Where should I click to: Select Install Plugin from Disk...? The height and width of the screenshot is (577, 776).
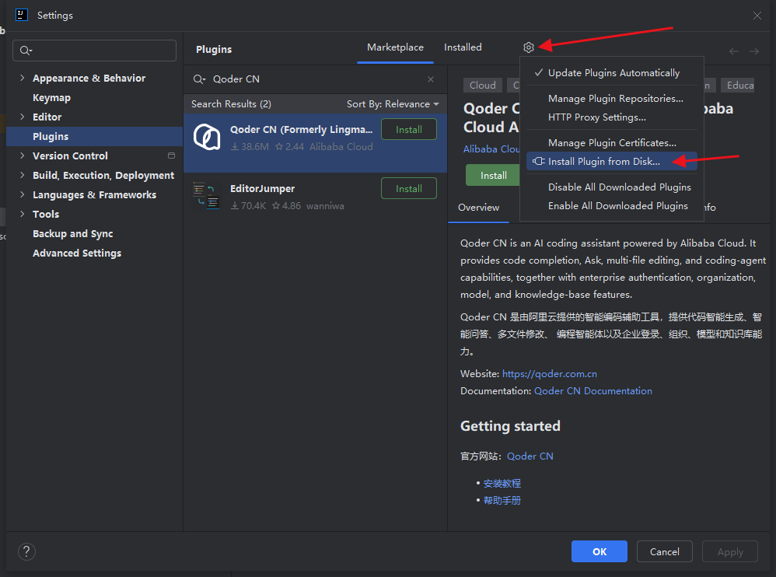(612, 161)
